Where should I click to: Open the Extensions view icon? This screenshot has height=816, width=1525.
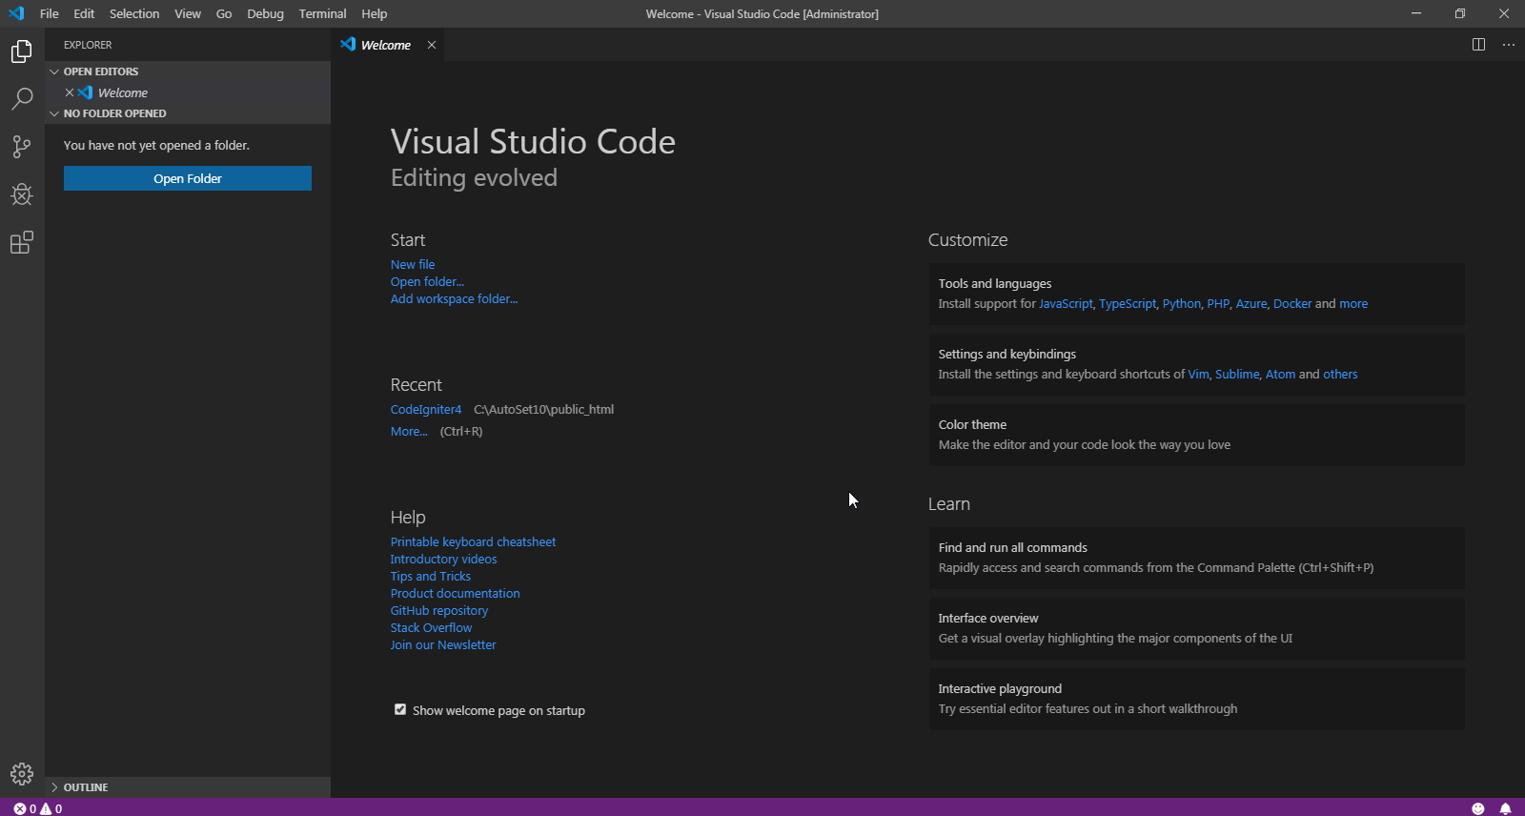coord(22,242)
